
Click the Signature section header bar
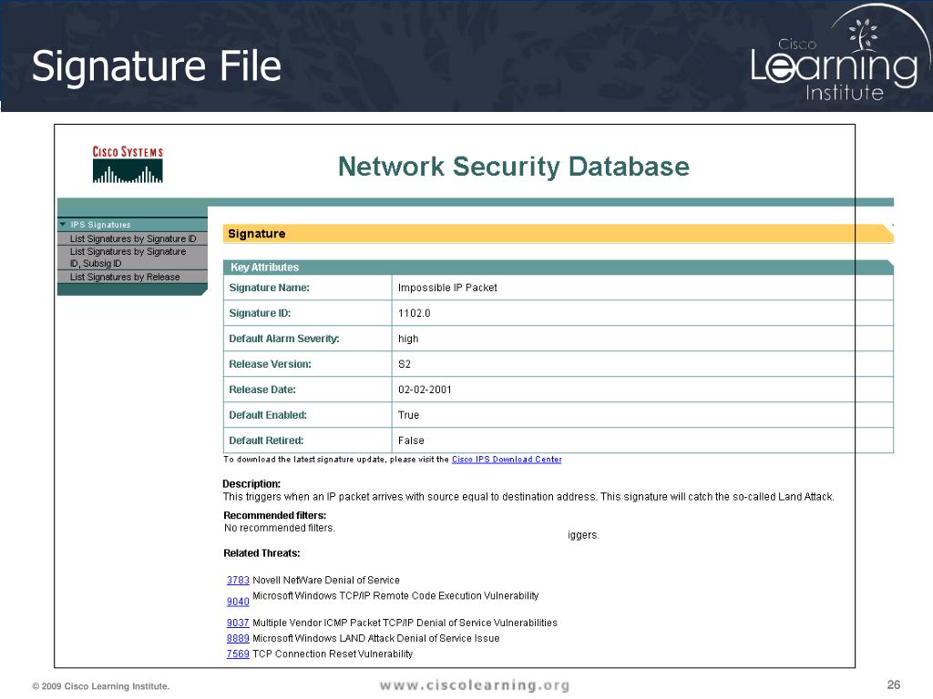click(x=559, y=234)
